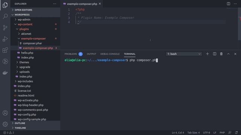Open the Docker view in activity bar
The width and height of the screenshot is (241, 135).
(x=5, y=73)
